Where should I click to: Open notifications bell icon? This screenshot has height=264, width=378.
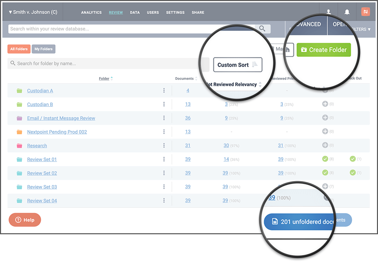tap(347, 12)
